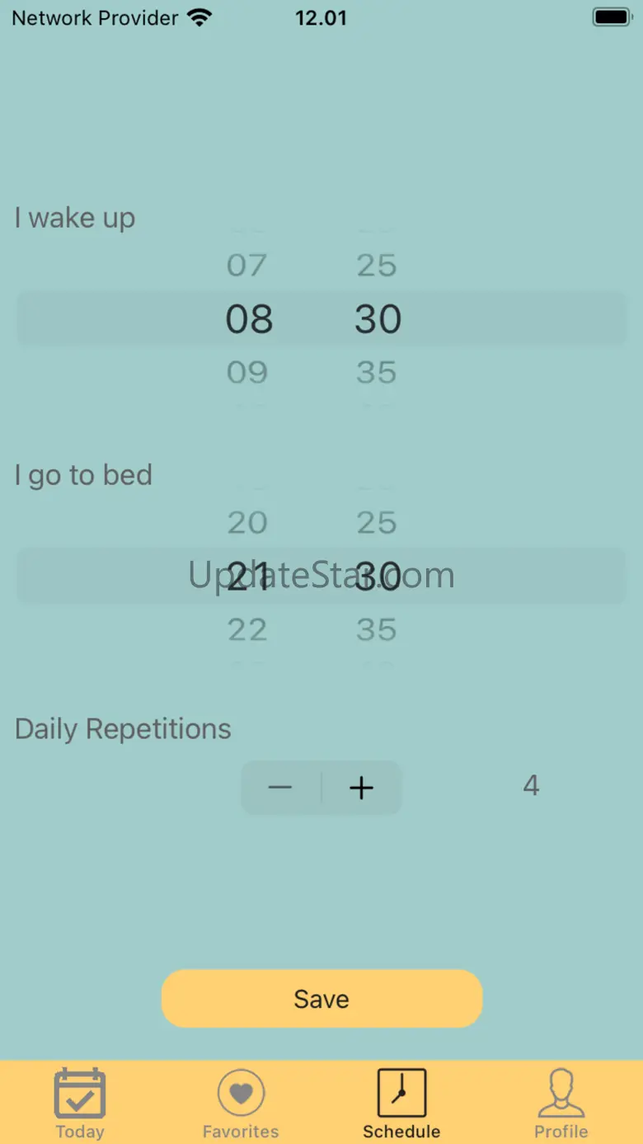Screen dimensions: 643x1144
Task: Select the Schedule clock icon
Action: point(401,1094)
